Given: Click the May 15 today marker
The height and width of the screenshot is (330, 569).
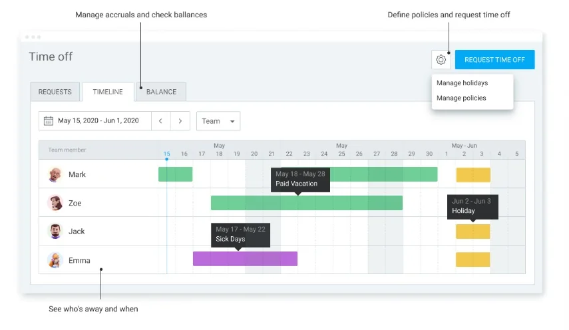Looking at the screenshot, I should point(166,154).
